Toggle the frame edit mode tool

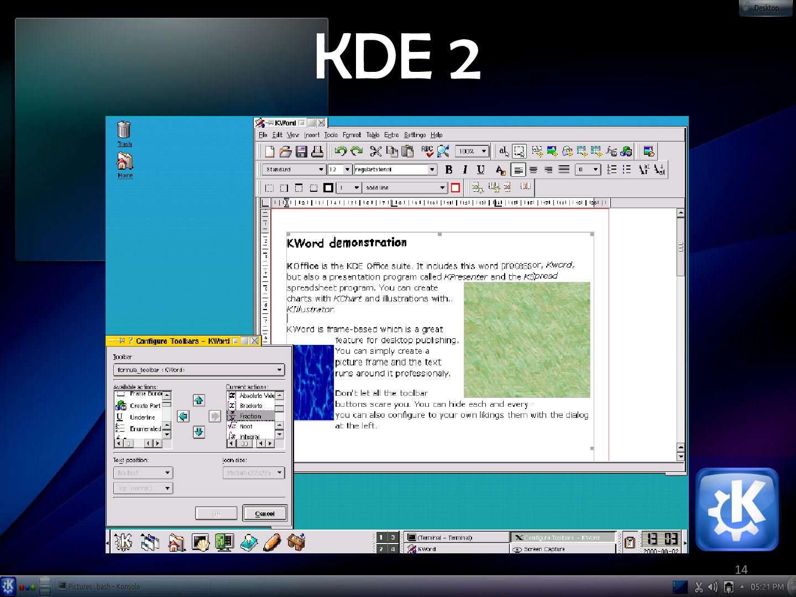pos(519,151)
